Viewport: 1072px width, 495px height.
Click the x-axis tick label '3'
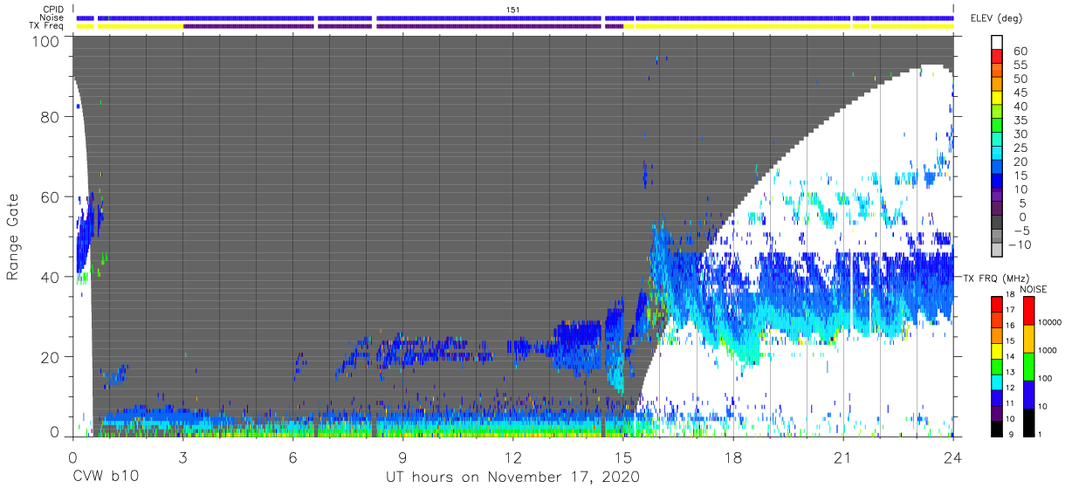click(182, 456)
